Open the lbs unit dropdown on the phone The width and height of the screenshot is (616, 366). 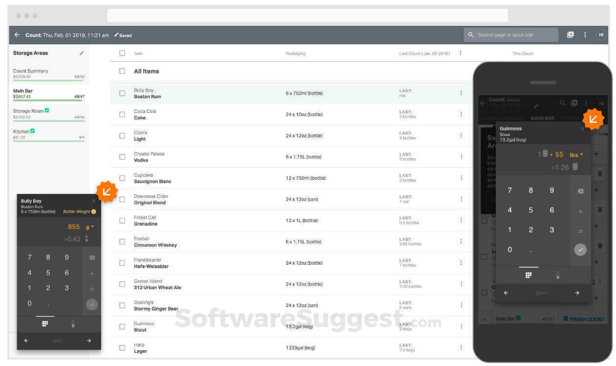pos(576,154)
